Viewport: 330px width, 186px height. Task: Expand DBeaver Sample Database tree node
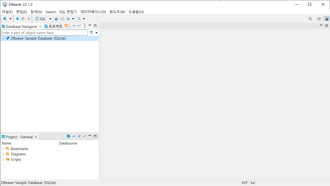[3, 39]
